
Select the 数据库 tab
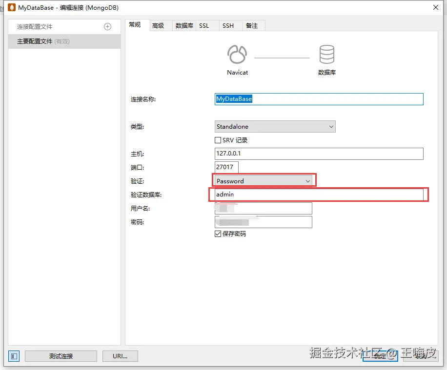tap(183, 25)
